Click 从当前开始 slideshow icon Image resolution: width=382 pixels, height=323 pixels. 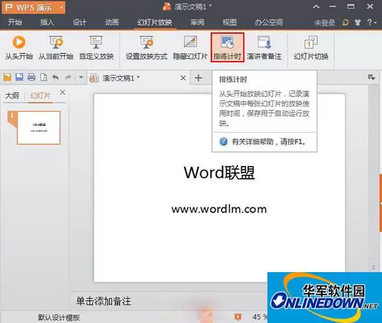point(56,48)
